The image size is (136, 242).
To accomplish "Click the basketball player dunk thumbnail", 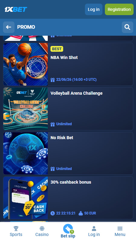I will 26,64.
